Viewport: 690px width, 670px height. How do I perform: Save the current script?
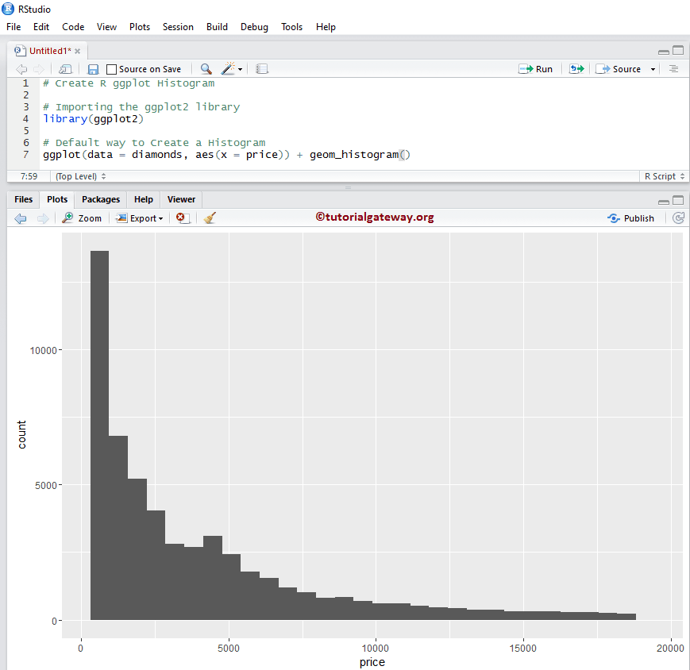pos(93,68)
